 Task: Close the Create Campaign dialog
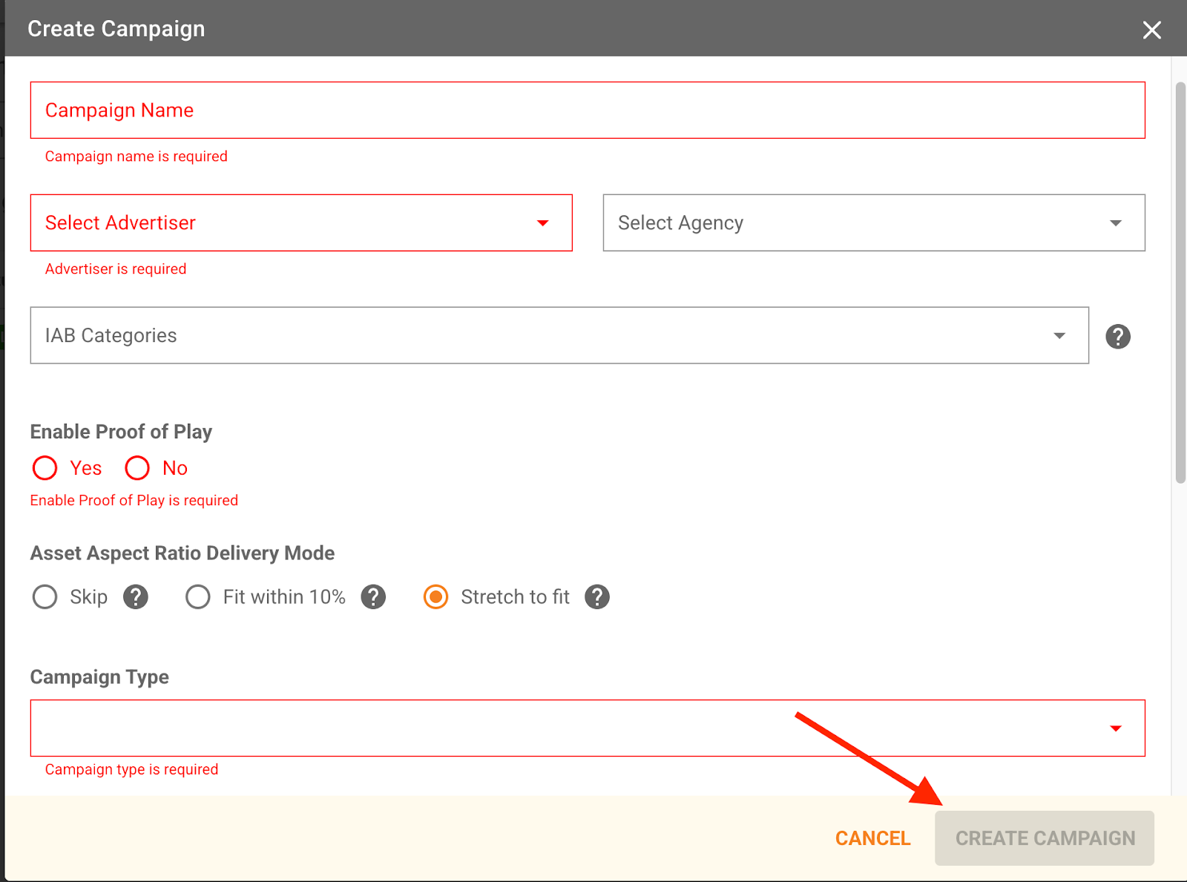(x=1151, y=30)
